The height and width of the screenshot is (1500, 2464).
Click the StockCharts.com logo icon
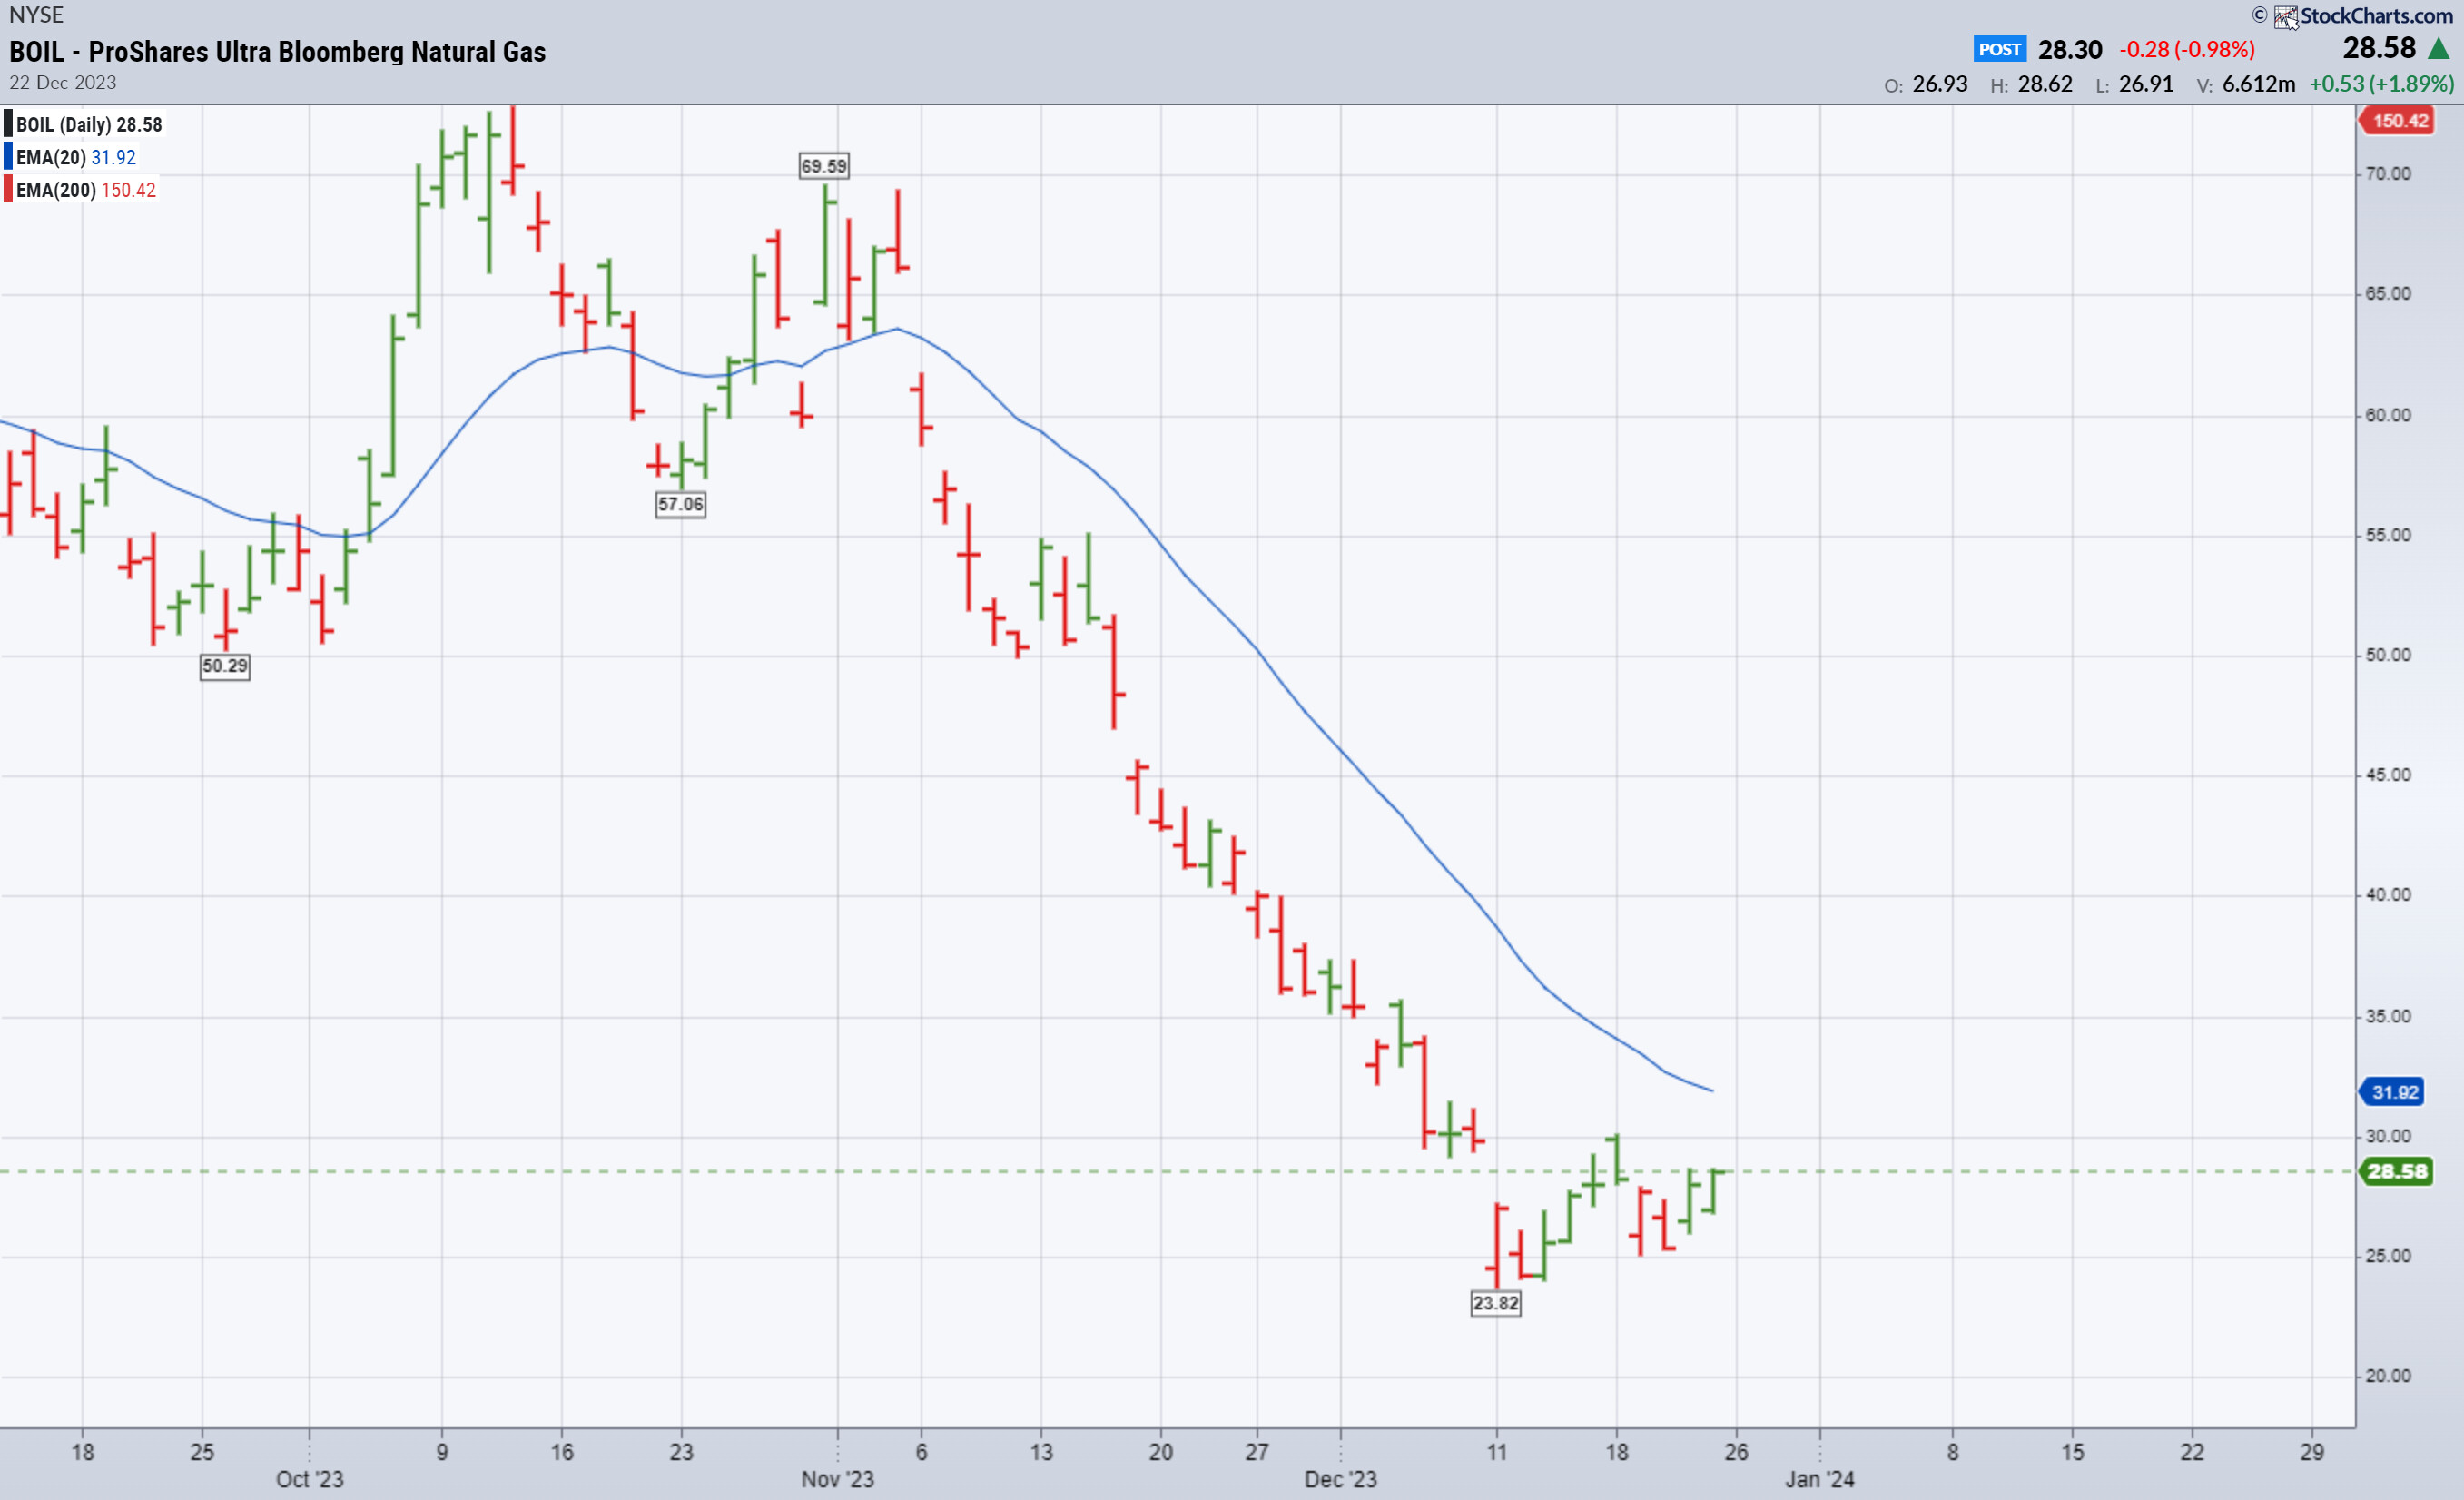(2286, 17)
